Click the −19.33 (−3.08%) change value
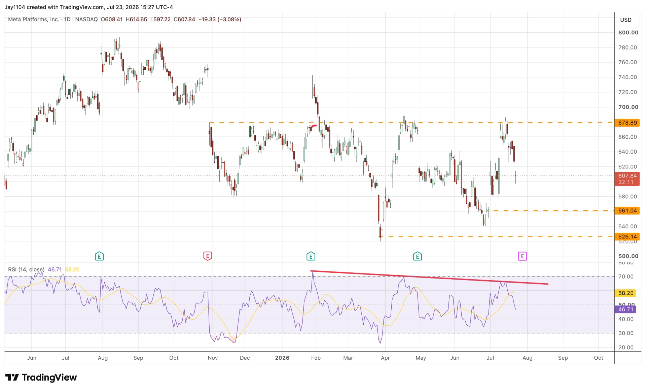Screen dimensions: 646x391 220,20
